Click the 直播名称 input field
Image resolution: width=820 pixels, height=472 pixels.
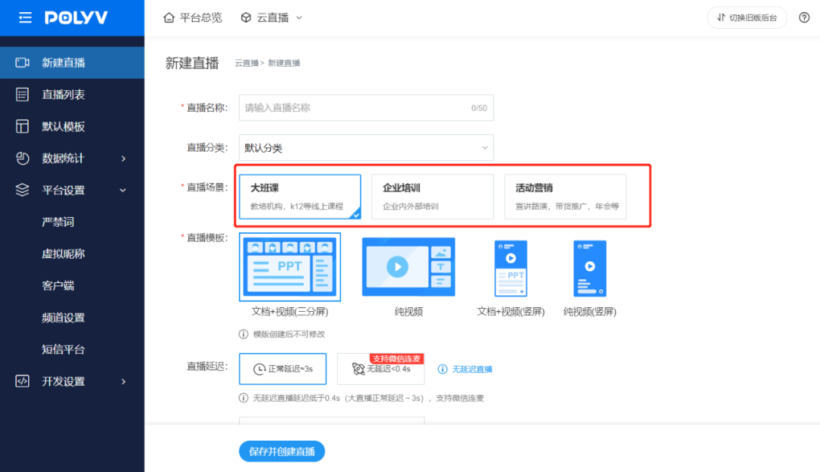[357, 108]
